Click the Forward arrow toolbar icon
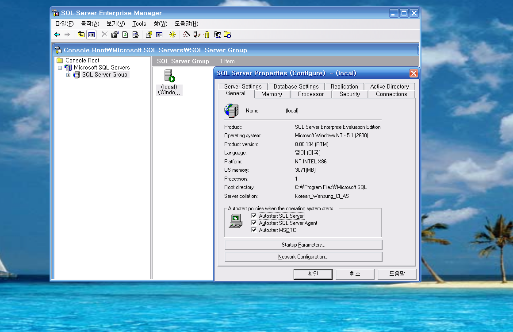 coord(67,35)
